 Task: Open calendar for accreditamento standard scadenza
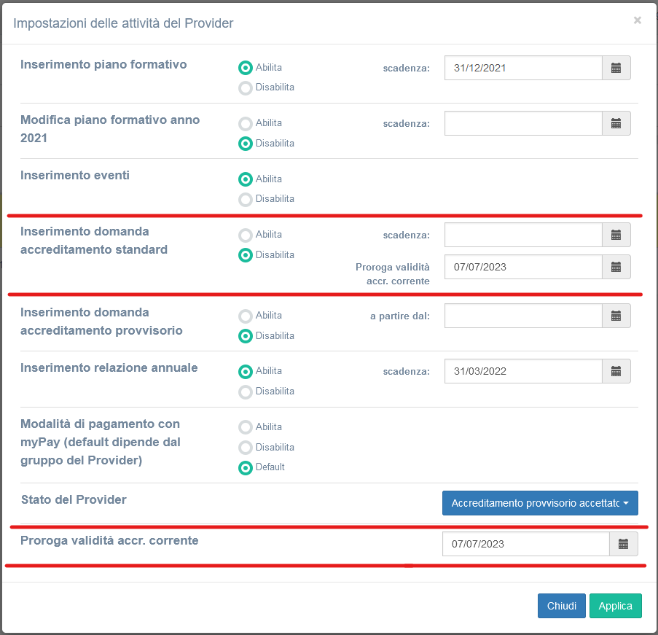[x=616, y=235]
